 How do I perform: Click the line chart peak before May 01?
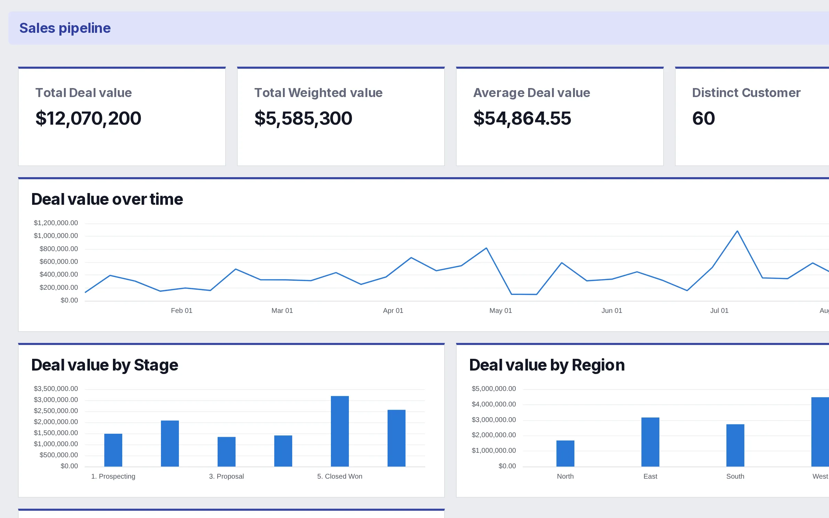click(486, 248)
